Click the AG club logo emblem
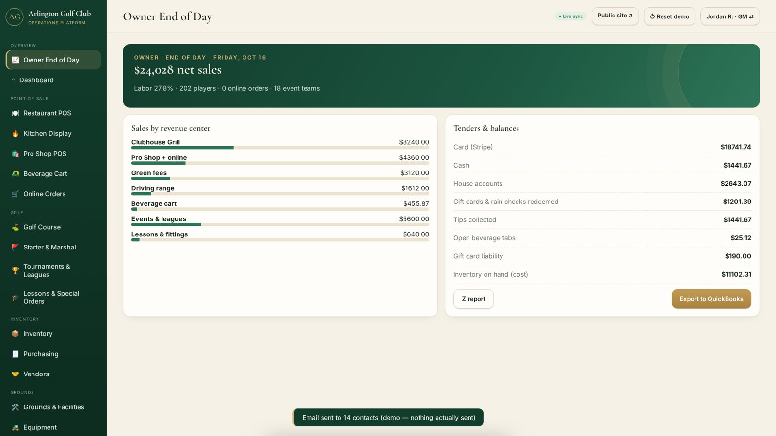Screen dimensions: 776x436 click(15, 17)
